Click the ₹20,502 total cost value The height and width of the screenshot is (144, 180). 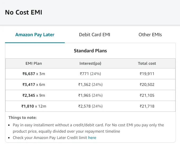[x=147, y=85]
